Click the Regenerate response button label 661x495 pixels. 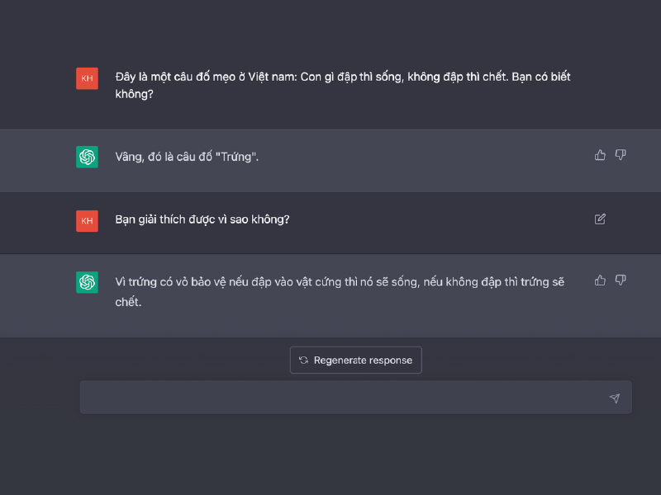click(363, 361)
